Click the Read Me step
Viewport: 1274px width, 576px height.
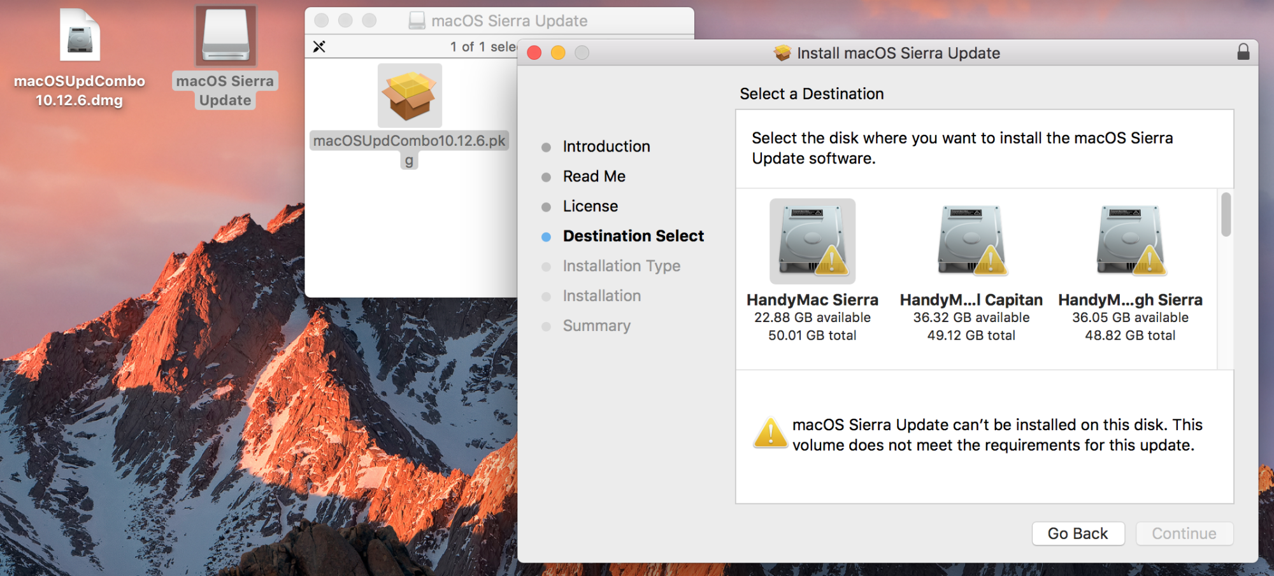pos(594,176)
